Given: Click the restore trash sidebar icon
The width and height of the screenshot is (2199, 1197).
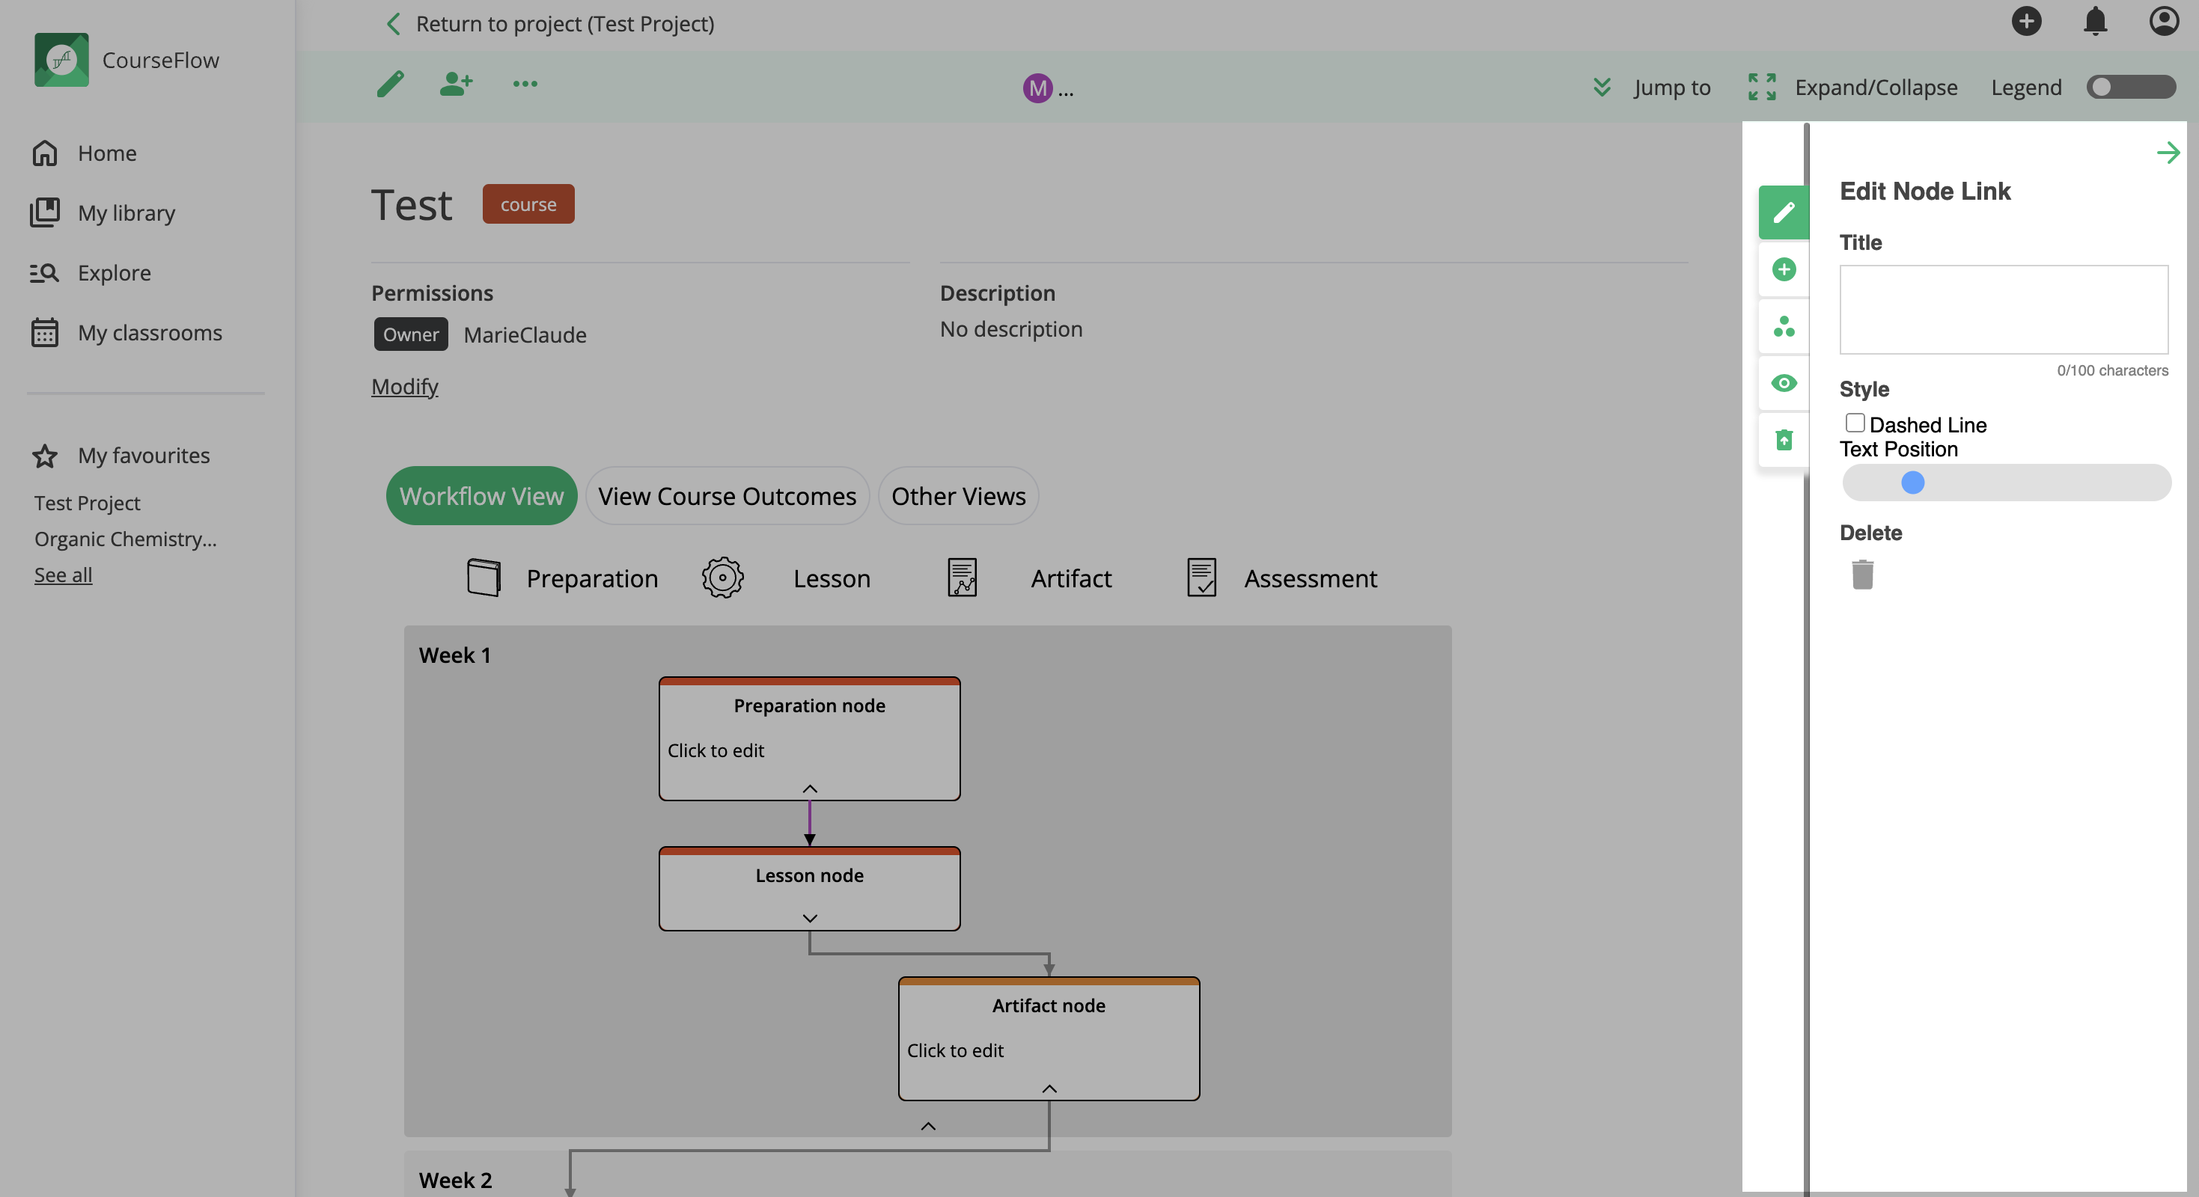Looking at the screenshot, I should click(x=1784, y=439).
